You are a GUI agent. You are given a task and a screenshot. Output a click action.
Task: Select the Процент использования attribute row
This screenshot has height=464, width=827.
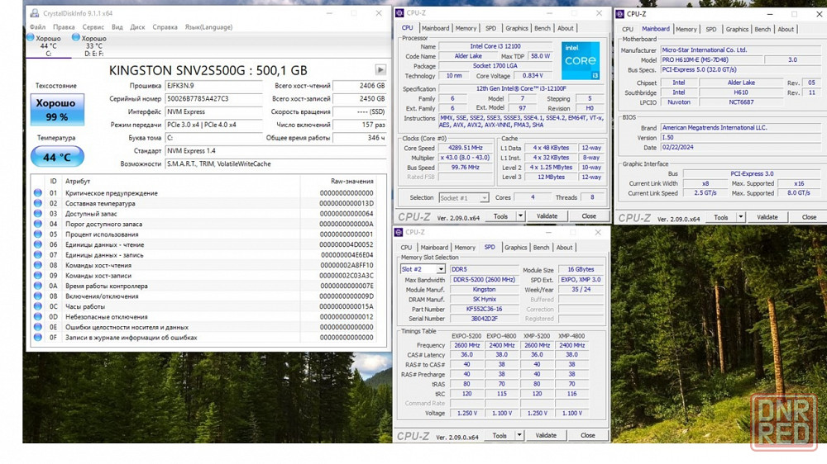pyautogui.click(x=208, y=234)
